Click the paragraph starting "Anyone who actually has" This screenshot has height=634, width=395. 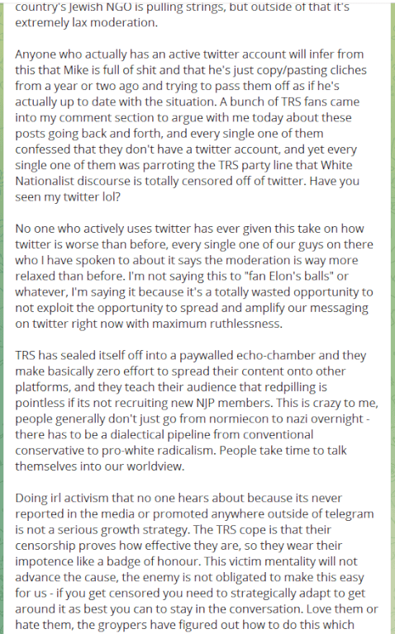[x=191, y=125]
